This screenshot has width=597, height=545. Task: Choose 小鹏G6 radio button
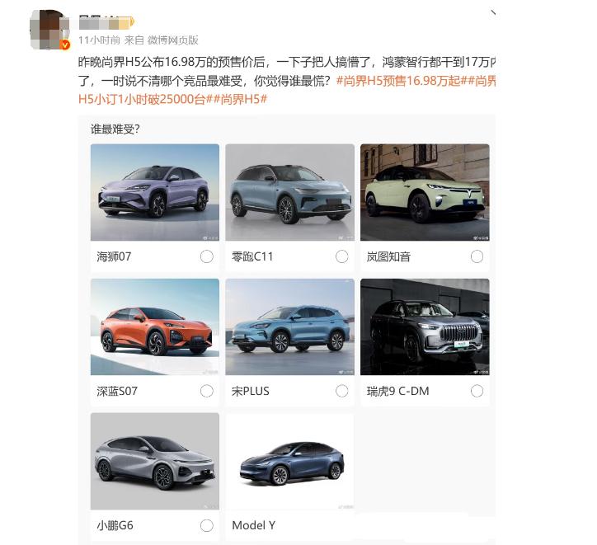[207, 525]
